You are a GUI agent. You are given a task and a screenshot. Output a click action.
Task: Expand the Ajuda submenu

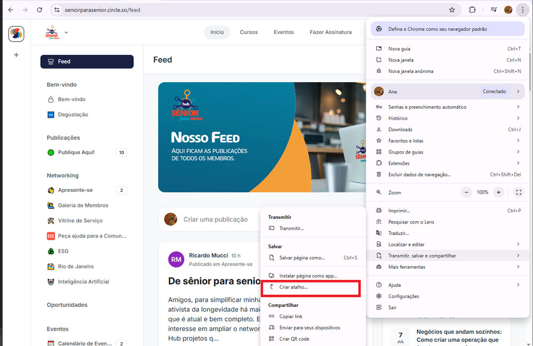[x=518, y=285]
